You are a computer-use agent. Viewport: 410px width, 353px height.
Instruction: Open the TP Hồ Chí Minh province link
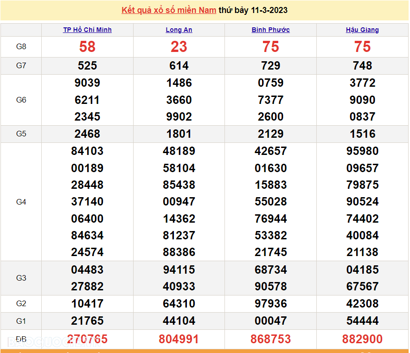[x=87, y=30]
